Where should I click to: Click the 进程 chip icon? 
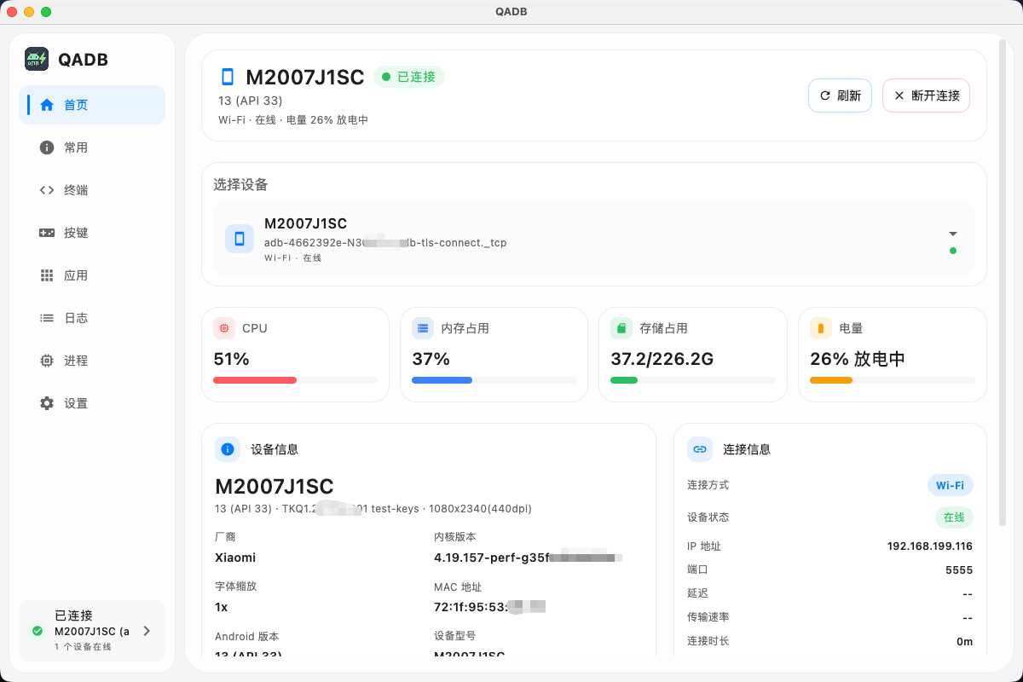(x=47, y=361)
